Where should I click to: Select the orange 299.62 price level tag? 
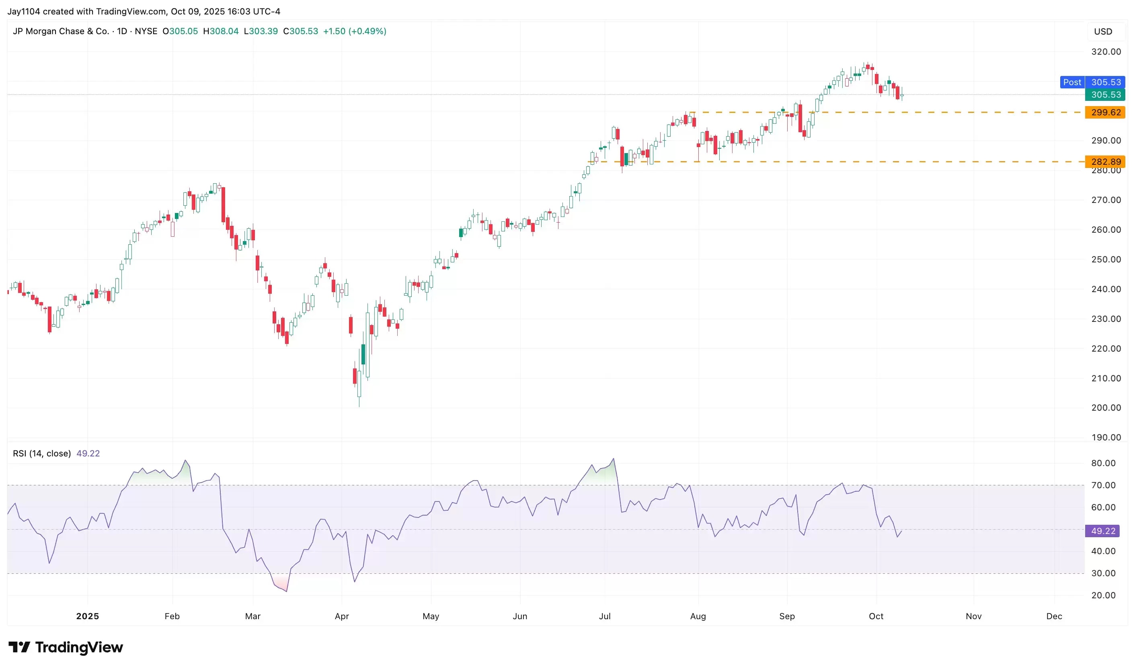tap(1105, 112)
